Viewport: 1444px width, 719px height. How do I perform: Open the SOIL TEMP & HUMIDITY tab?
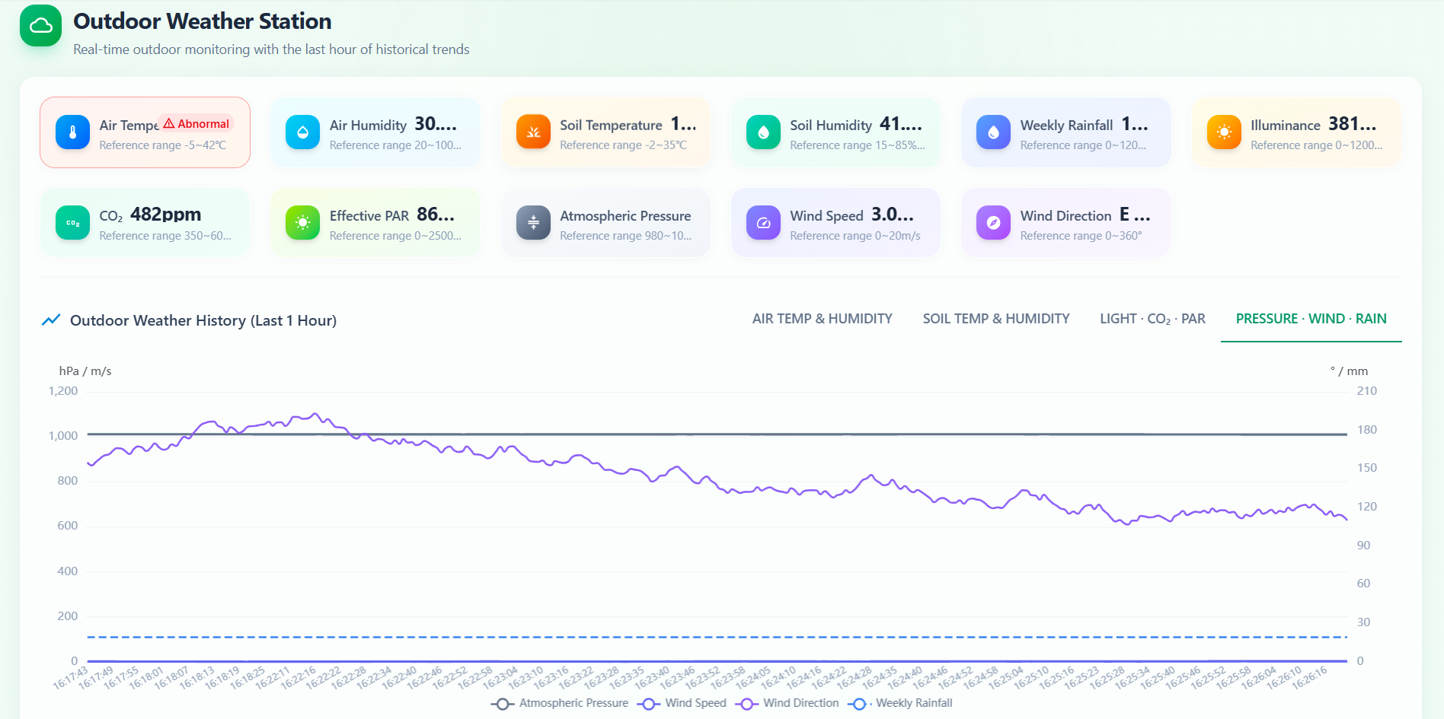(996, 319)
